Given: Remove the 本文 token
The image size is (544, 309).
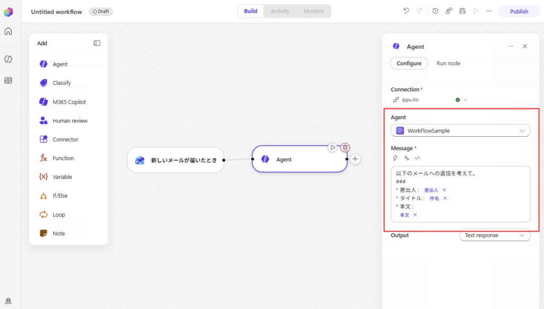Looking at the screenshot, I should 415,215.
